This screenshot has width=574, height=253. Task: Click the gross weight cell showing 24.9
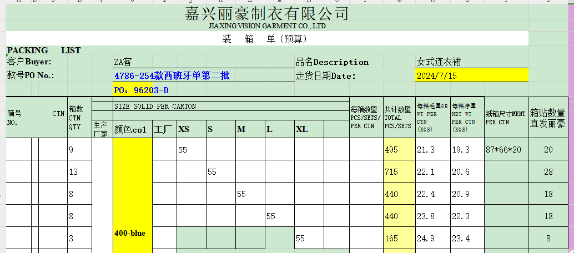click(426, 239)
